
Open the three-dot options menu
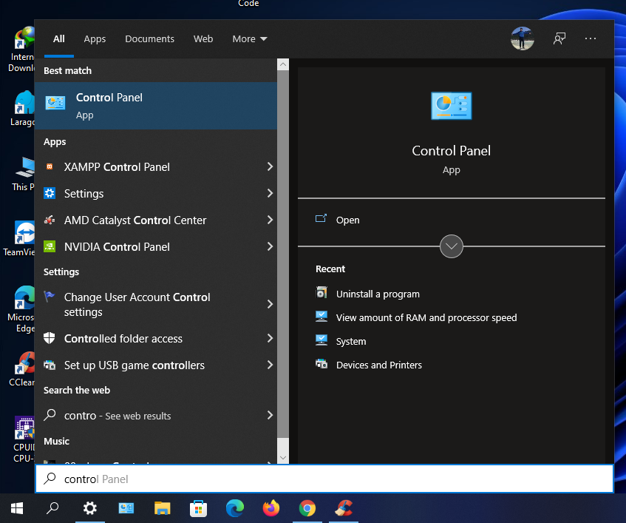click(591, 39)
